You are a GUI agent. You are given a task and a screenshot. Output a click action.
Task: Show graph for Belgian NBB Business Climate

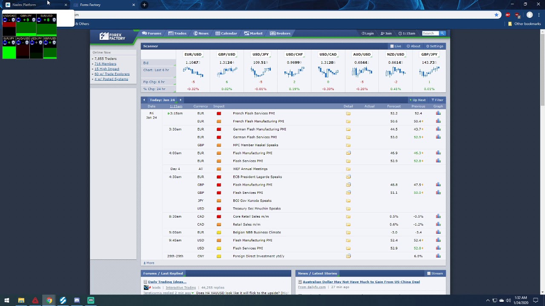pyautogui.click(x=438, y=232)
